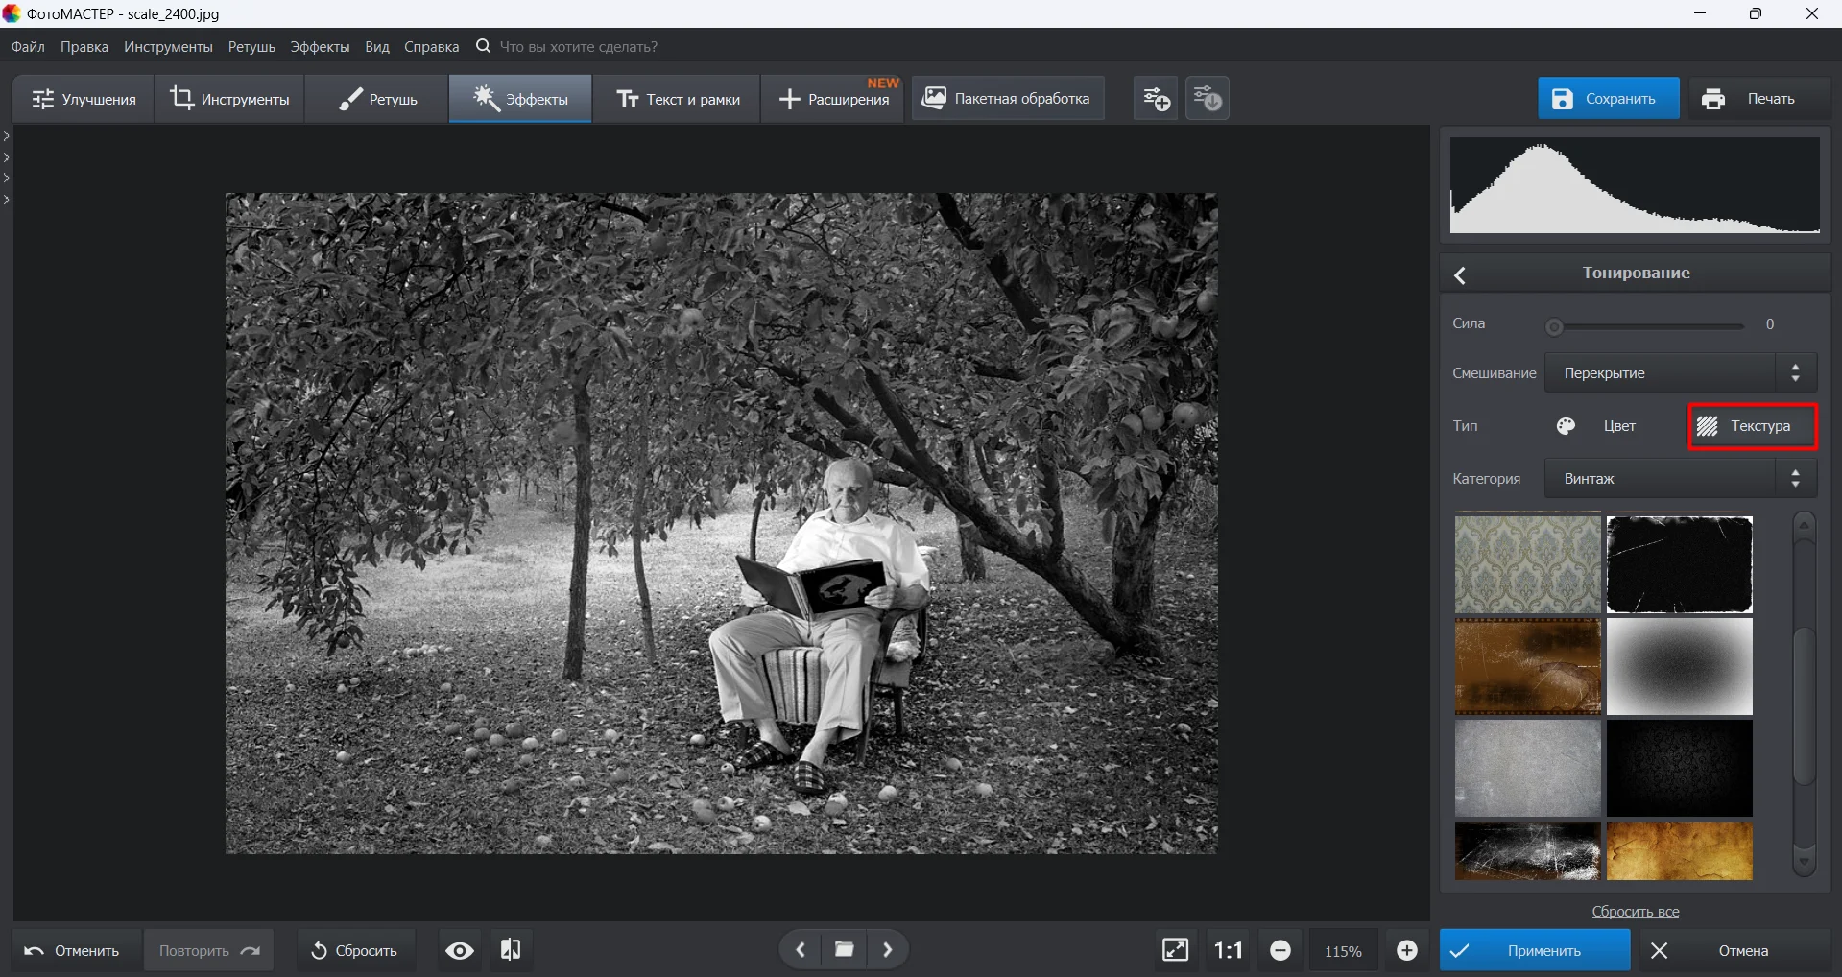Open the Улучшения tab
Viewport: 1842px width, 977px height.
click(84, 99)
